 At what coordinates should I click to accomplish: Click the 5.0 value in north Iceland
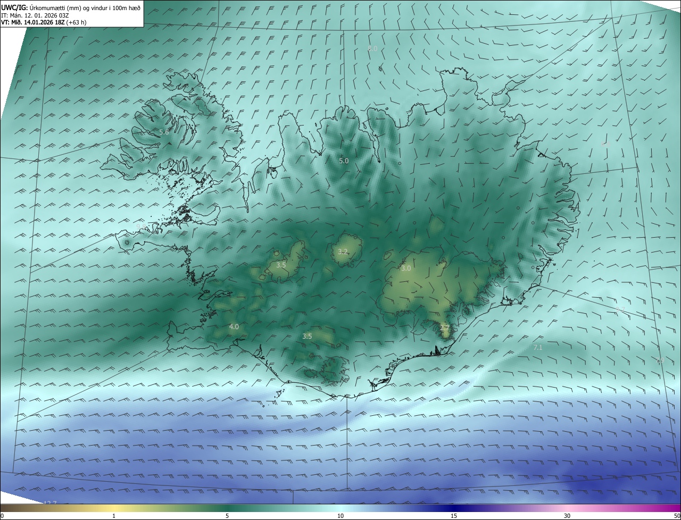coord(344,161)
